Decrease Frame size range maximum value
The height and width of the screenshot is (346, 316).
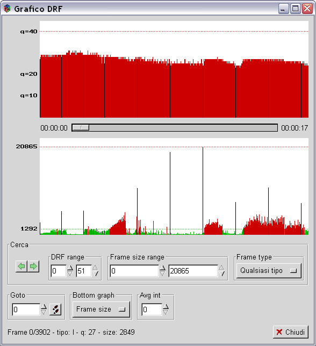click(x=221, y=274)
